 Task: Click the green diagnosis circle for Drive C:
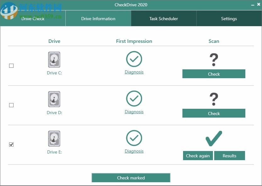pos(134,60)
